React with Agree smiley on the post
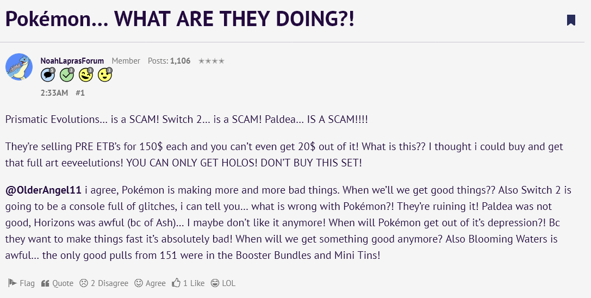The image size is (591, 298). tap(150, 283)
